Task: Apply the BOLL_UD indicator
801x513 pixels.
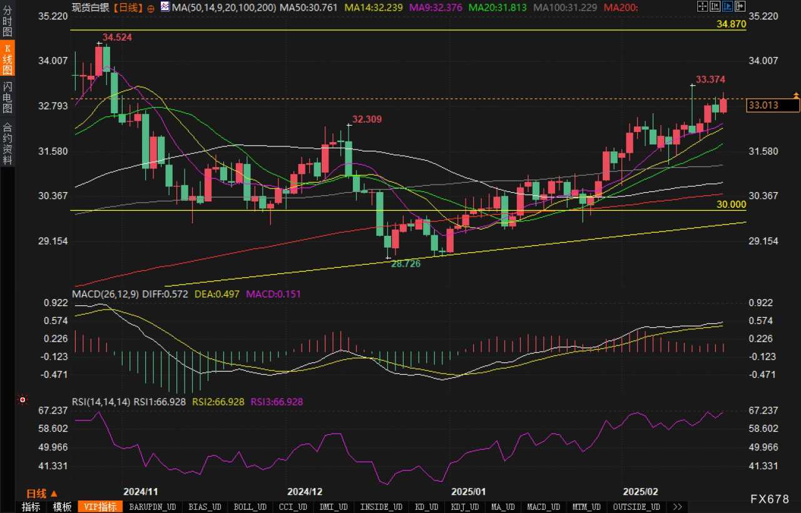Action: [x=250, y=507]
